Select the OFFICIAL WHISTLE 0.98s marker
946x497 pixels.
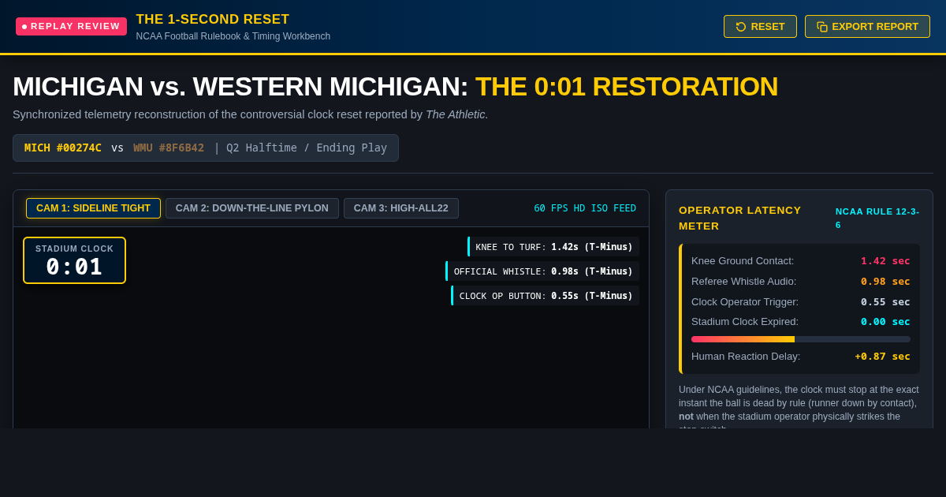click(542, 271)
